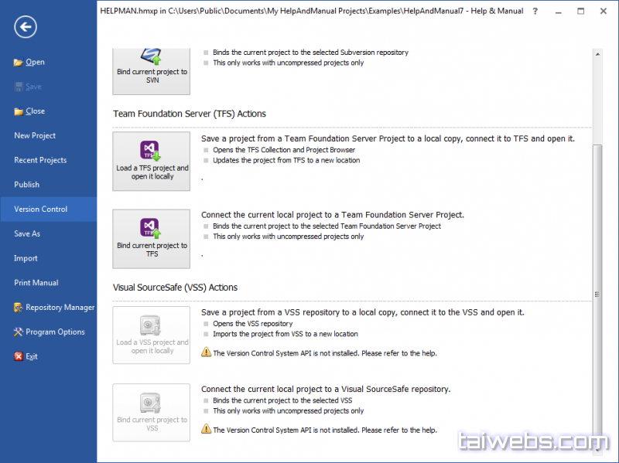Click the Bind current project to TFS icon
This screenshot has width=619, height=463.
[151, 228]
